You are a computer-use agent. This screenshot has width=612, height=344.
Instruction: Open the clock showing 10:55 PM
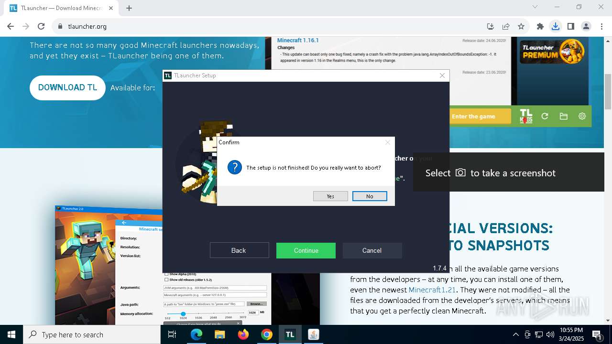[x=571, y=334]
